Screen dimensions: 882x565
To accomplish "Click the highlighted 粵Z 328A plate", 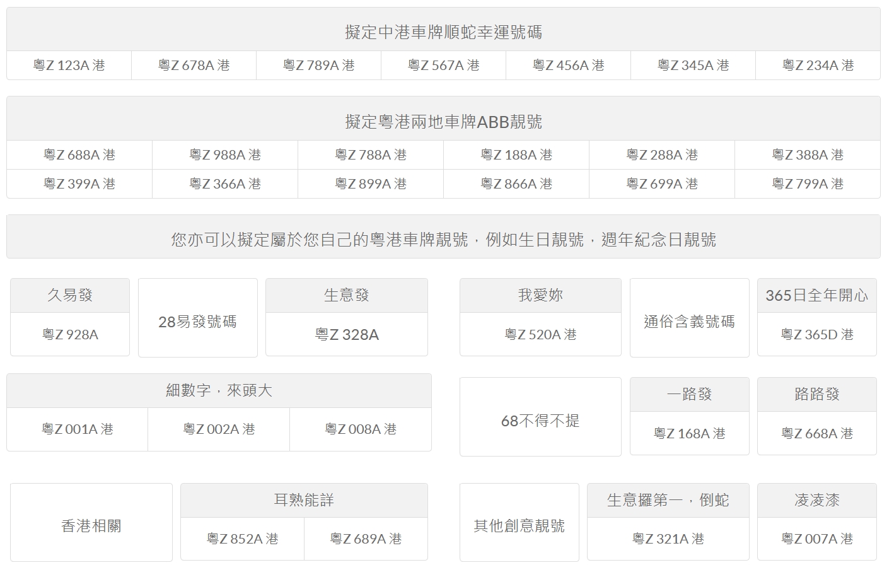I will pyautogui.click(x=347, y=335).
